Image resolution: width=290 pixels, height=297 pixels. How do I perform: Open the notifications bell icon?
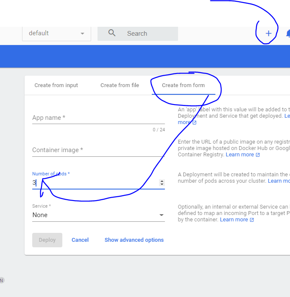pos(288,34)
